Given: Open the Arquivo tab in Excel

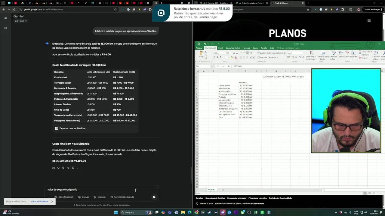Looking at the screenshot, I should 199,48.
